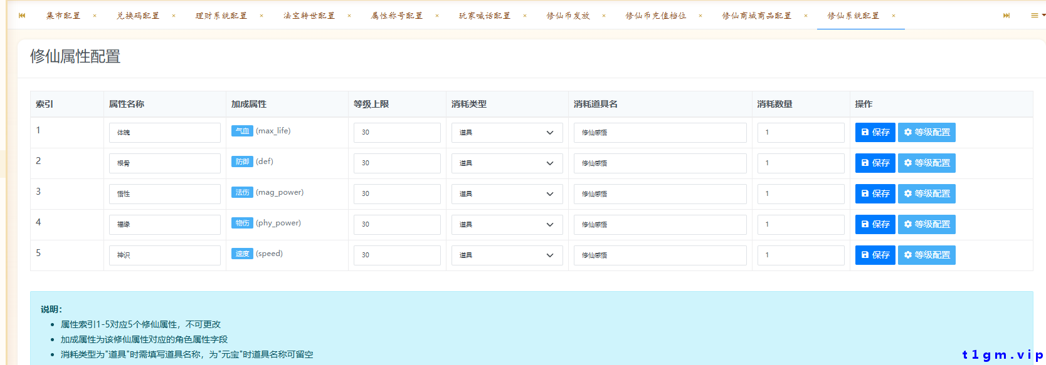This screenshot has height=365, width=1046.
Task: Close the 法宝转世配置 tab
Action: tap(349, 16)
